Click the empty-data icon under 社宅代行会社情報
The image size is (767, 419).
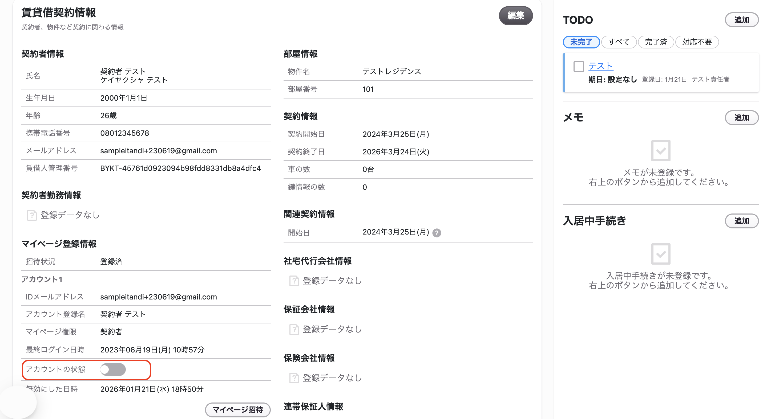(294, 281)
